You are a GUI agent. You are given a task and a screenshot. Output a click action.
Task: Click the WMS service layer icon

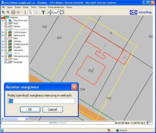click(x=10, y=21)
